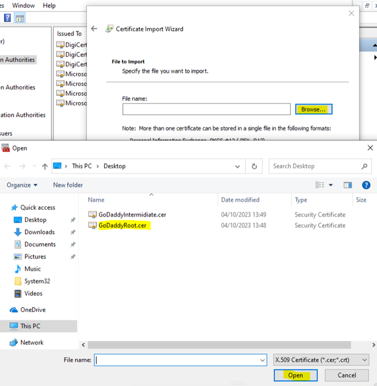
Task: Click the last Microsoft certificate row
Action: pyautogui.click(x=71, y=103)
